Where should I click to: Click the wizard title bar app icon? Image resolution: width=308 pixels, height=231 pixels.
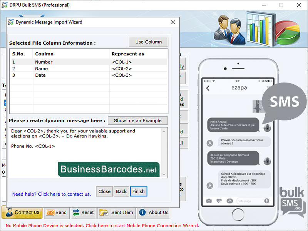coord(11,22)
